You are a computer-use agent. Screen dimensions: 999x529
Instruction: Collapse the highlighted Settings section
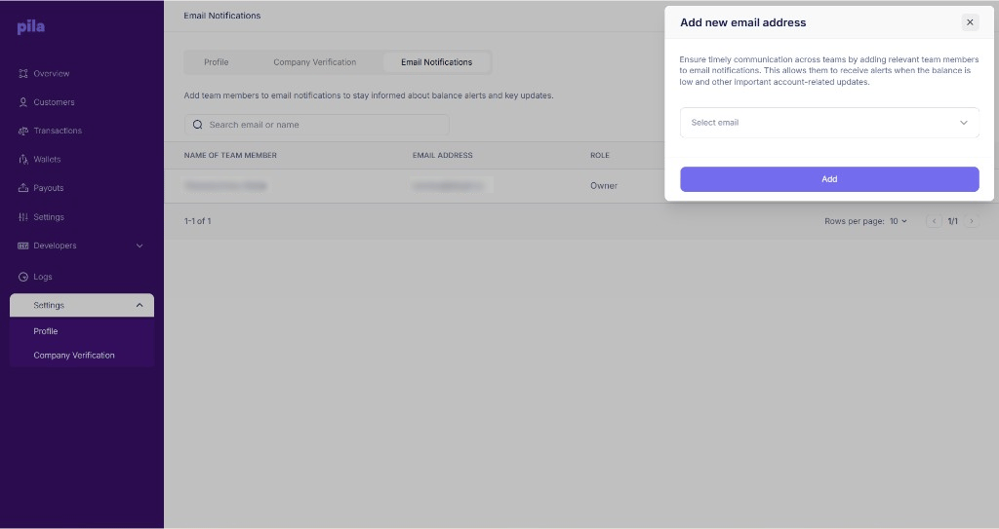[x=82, y=306]
